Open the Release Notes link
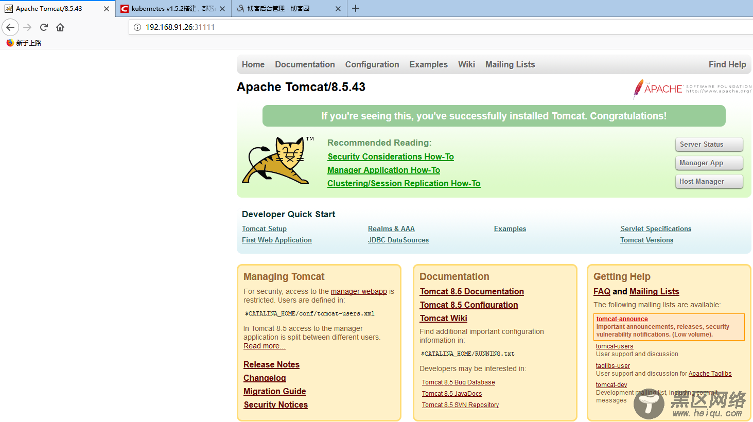 coord(272,364)
